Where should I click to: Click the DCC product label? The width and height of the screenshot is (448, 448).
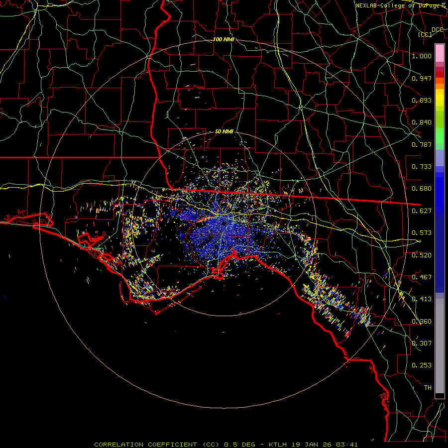(x=438, y=30)
